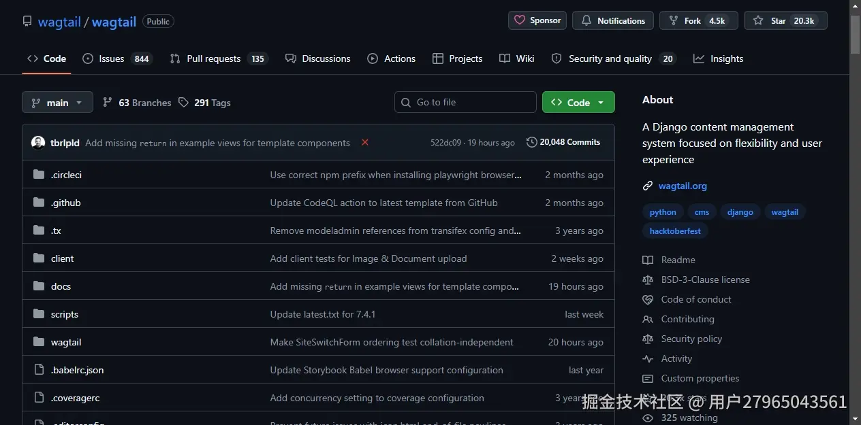
Task: Open Security and quality tab
Action: 613,58
